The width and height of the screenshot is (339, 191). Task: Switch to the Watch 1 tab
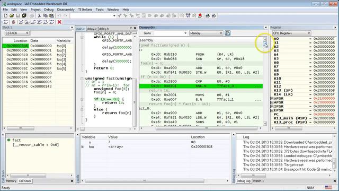(x=258, y=181)
